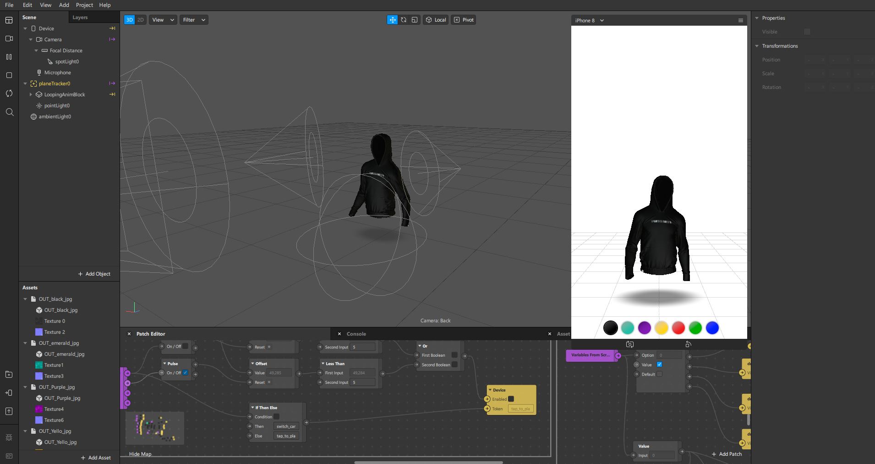This screenshot has width=875, height=464.
Task: Close the Patch Editor panel
Action: (129, 334)
